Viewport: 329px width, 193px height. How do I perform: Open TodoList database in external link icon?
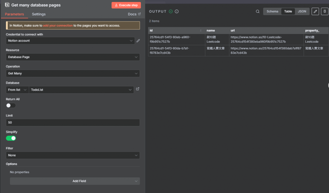point(138,89)
